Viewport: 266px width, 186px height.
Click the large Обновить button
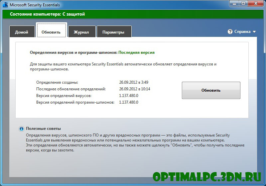[x=211, y=90]
